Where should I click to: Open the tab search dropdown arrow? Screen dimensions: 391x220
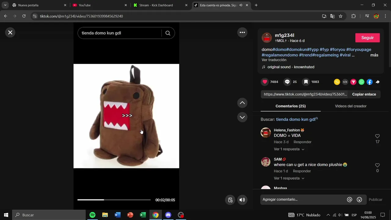pyautogui.click(x=5, y=5)
